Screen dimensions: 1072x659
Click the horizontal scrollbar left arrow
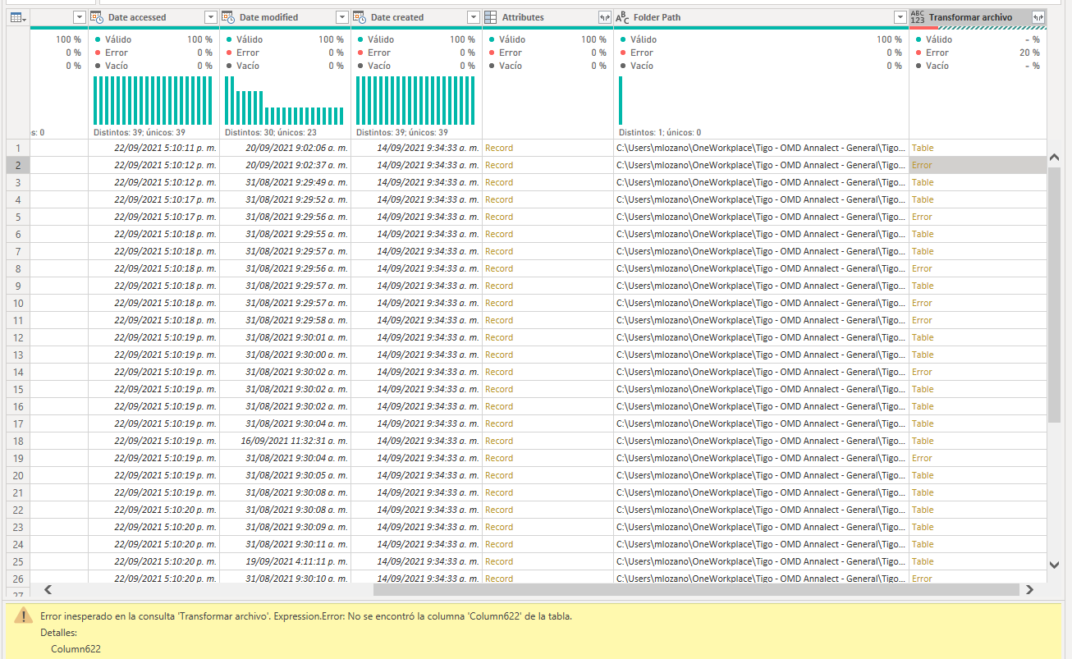coord(48,589)
